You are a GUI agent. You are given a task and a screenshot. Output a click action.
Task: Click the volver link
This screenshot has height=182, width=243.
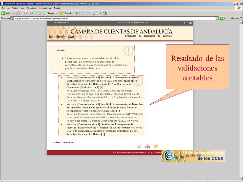click(x=57, y=142)
